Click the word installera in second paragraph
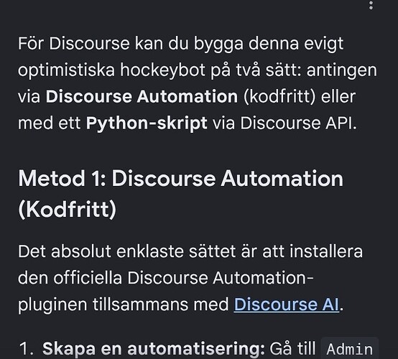The image size is (398, 359). (x=326, y=251)
